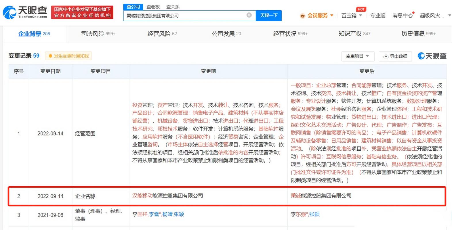The height and width of the screenshot is (230, 452).
Task: Switch to the 查老板 search tab
Action: coord(153,7)
